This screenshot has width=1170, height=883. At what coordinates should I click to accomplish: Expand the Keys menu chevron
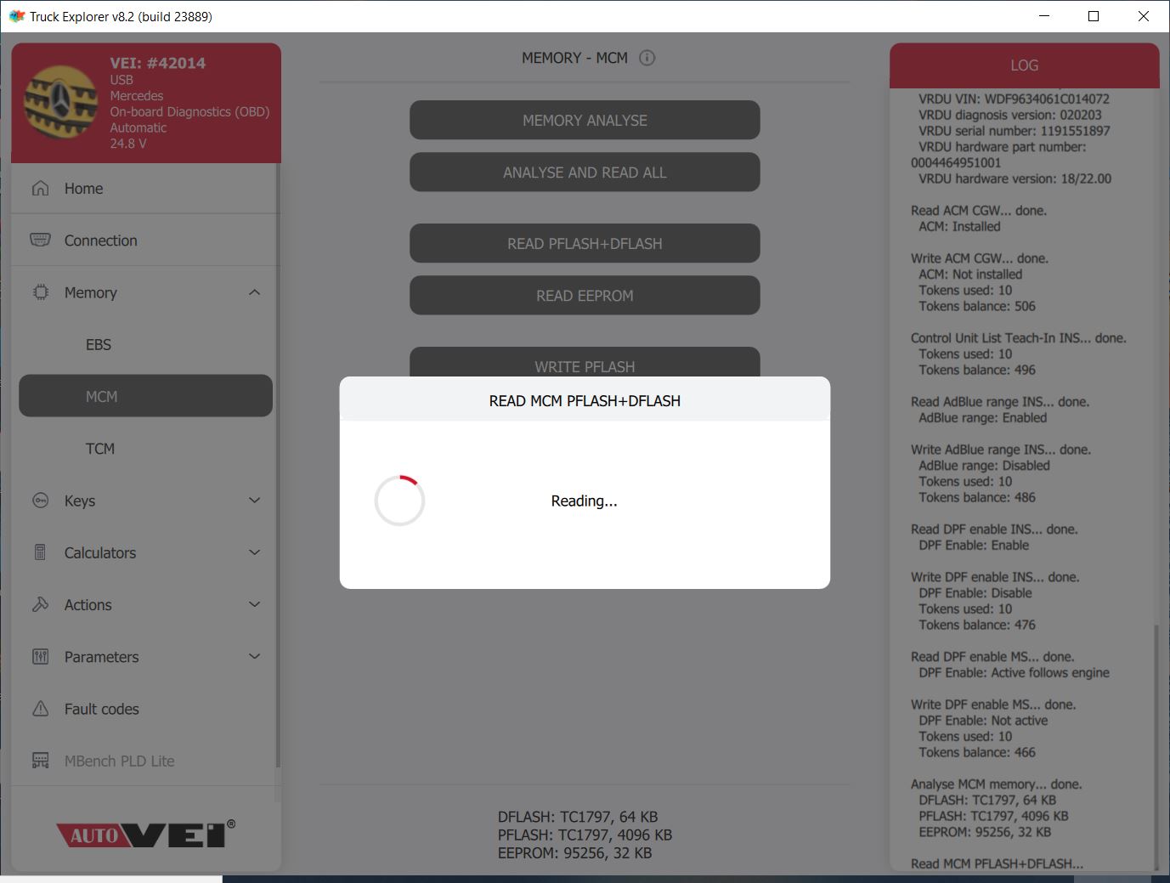(254, 501)
